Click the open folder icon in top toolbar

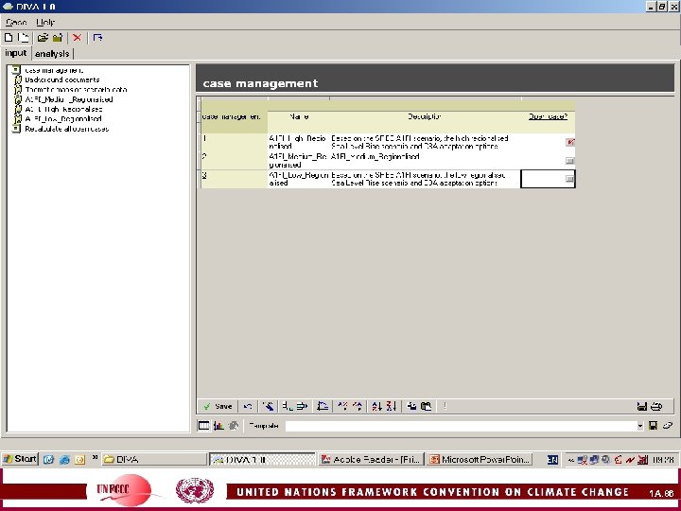(43, 38)
